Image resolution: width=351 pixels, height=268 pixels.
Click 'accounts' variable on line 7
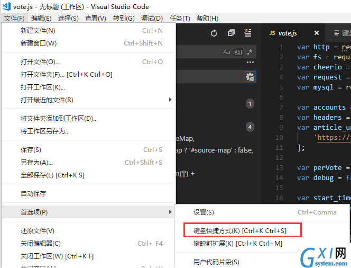point(329,107)
